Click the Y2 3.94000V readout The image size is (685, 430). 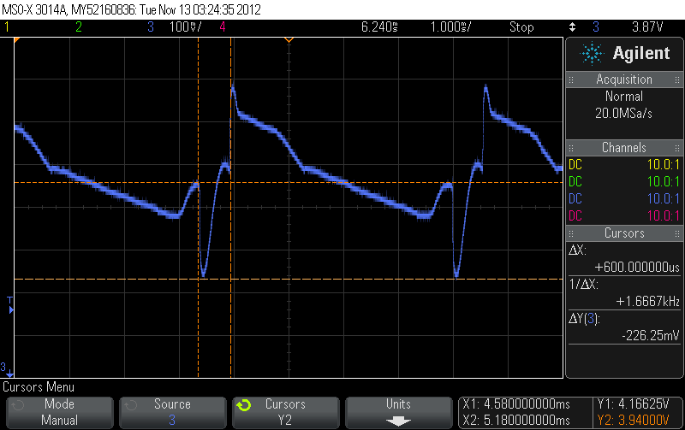click(x=634, y=421)
